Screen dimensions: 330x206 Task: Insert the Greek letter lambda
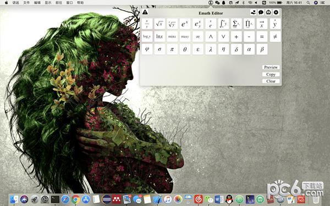211,49
